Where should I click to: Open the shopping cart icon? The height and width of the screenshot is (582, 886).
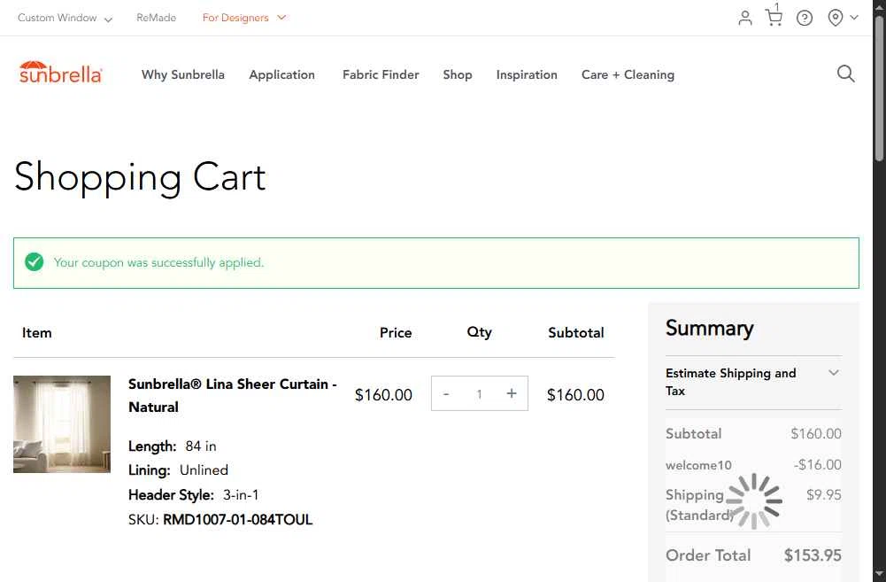[774, 17]
